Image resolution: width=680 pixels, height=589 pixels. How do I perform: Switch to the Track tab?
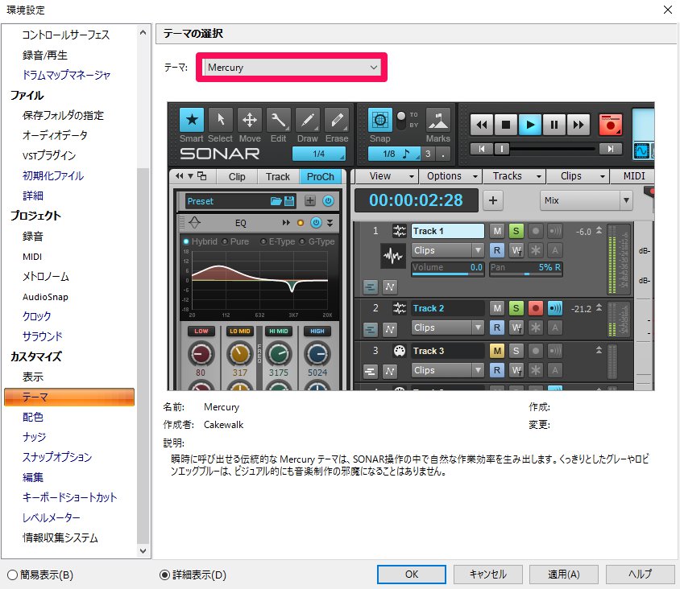point(278,177)
